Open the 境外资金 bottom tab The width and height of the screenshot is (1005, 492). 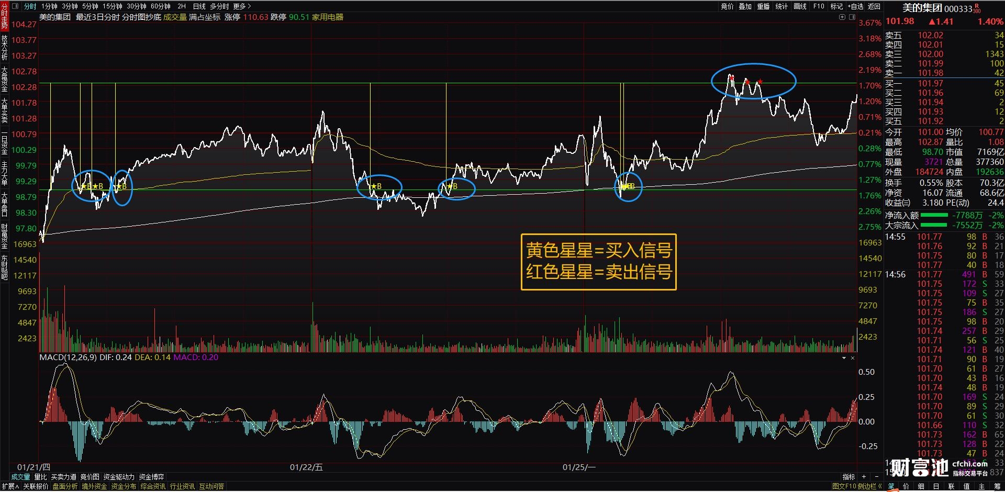click(94, 486)
